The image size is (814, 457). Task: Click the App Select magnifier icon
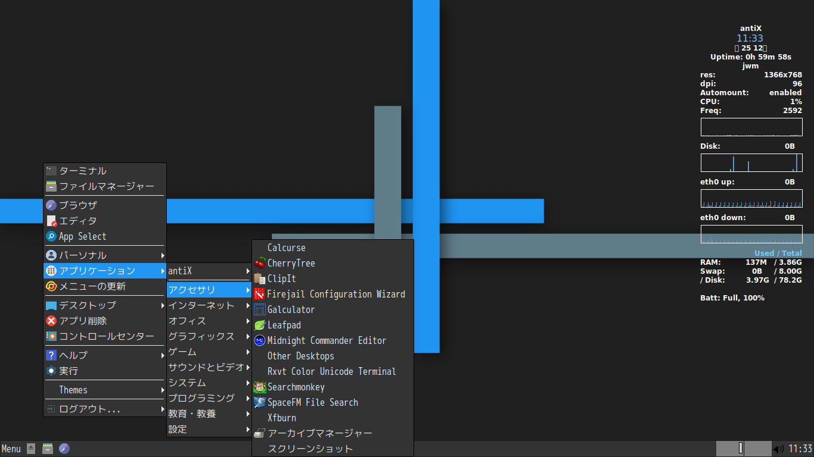[x=51, y=236]
